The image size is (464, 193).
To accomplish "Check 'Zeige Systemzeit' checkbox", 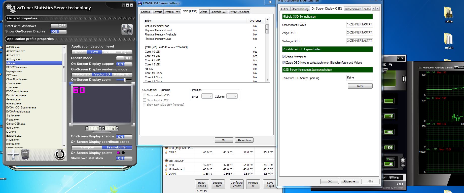I will pos(284,57).
